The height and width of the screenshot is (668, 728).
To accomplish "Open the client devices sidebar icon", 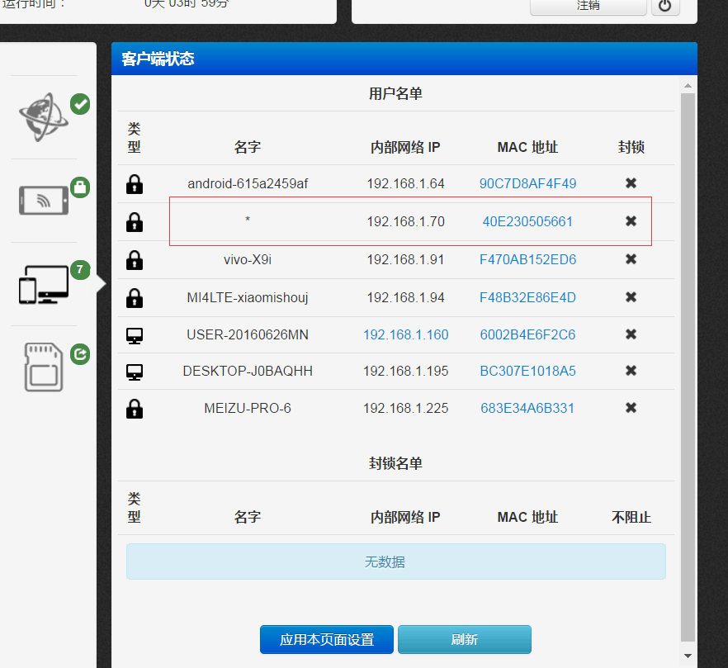I will pyautogui.click(x=44, y=284).
